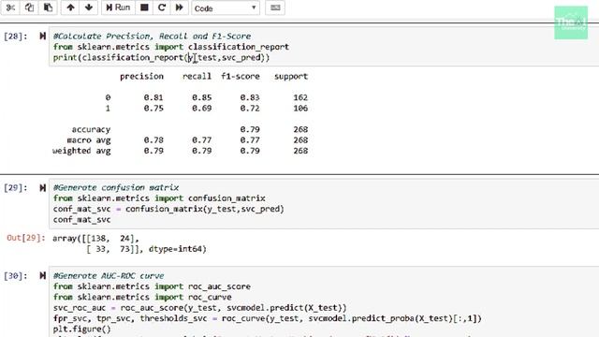The height and width of the screenshot is (337, 599).
Task: Click 'import roc_auc_score' line
Action: [x=152, y=286]
